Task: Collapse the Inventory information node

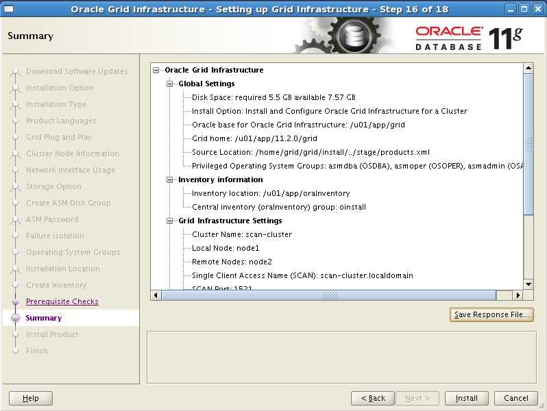Action: pos(169,180)
